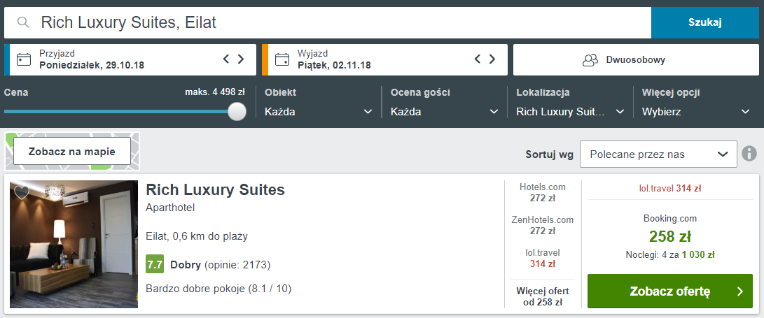Expand the Ocena gości dropdown
Image resolution: width=764 pixels, height=318 pixels.
(445, 112)
